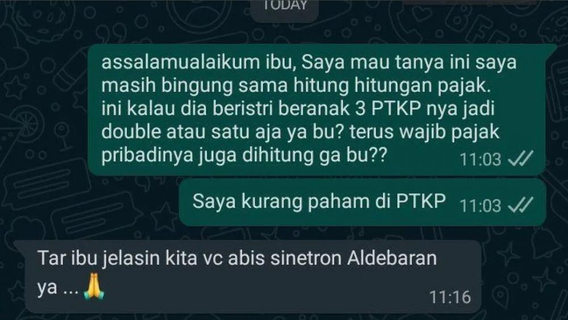Tap the 11:03 timestamp on the second message

tap(481, 205)
